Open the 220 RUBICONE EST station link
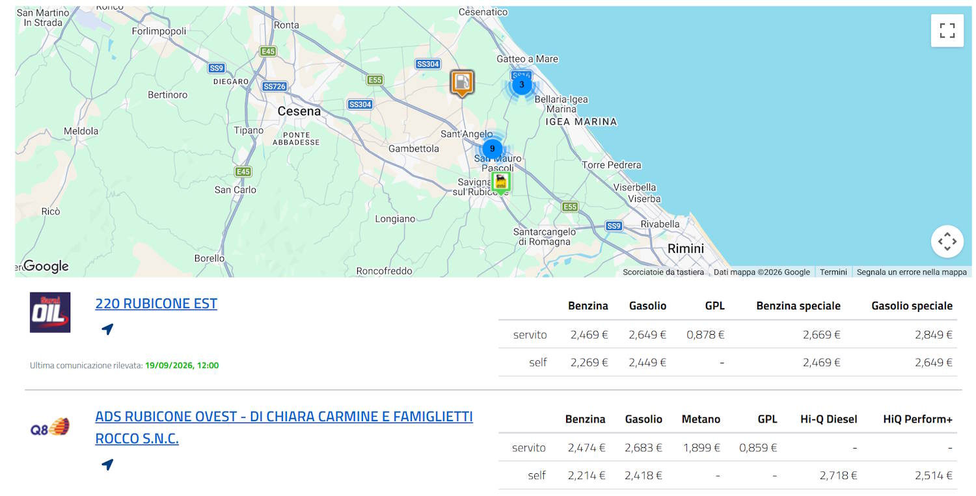 coord(156,304)
